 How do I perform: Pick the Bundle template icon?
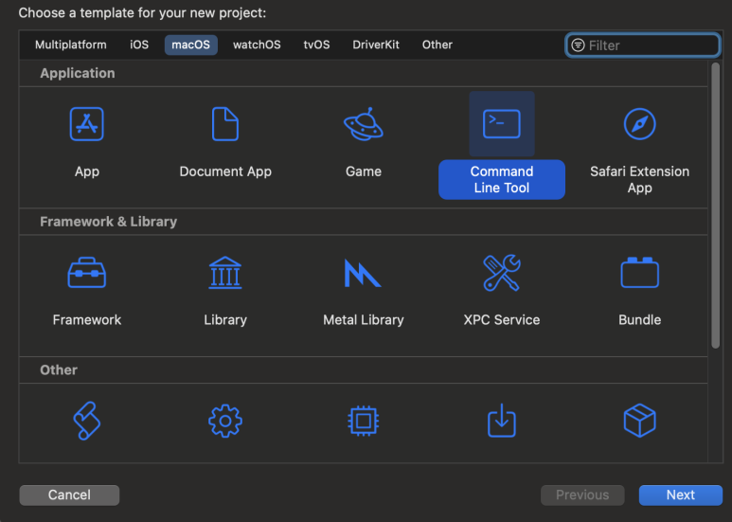click(639, 273)
